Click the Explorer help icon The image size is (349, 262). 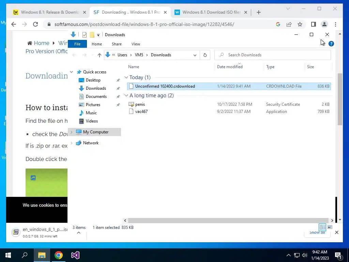coord(331,44)
